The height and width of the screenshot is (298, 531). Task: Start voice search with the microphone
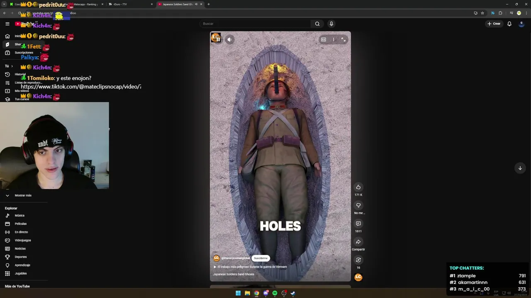[331, 24]
